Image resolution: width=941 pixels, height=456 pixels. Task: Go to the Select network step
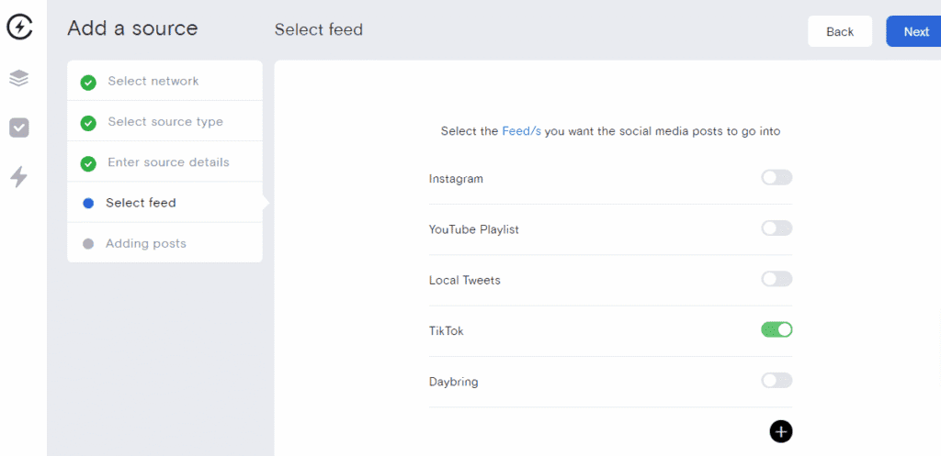[164, 81]
